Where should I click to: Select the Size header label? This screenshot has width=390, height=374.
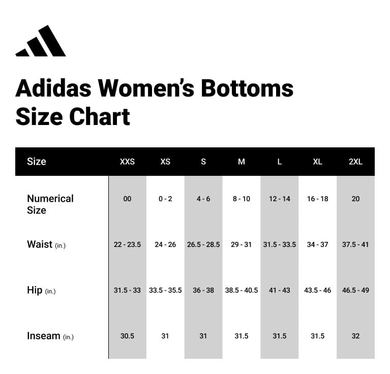click(x=37, y=162)
